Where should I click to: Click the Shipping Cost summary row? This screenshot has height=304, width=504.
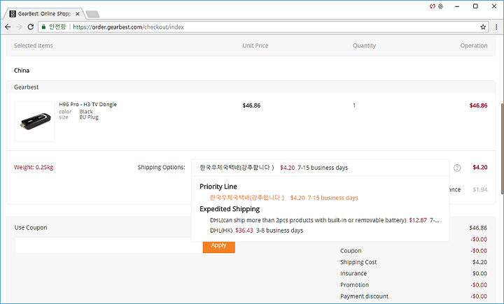pos(414,262)
